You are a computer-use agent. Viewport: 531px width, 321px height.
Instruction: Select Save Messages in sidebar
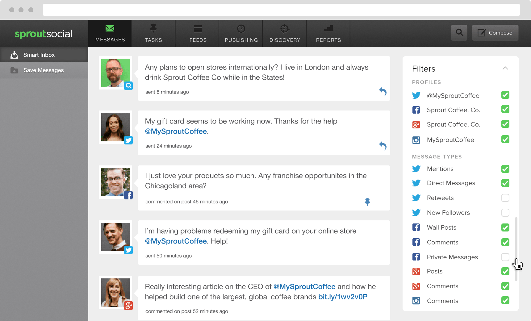click(x=44, y=70)
